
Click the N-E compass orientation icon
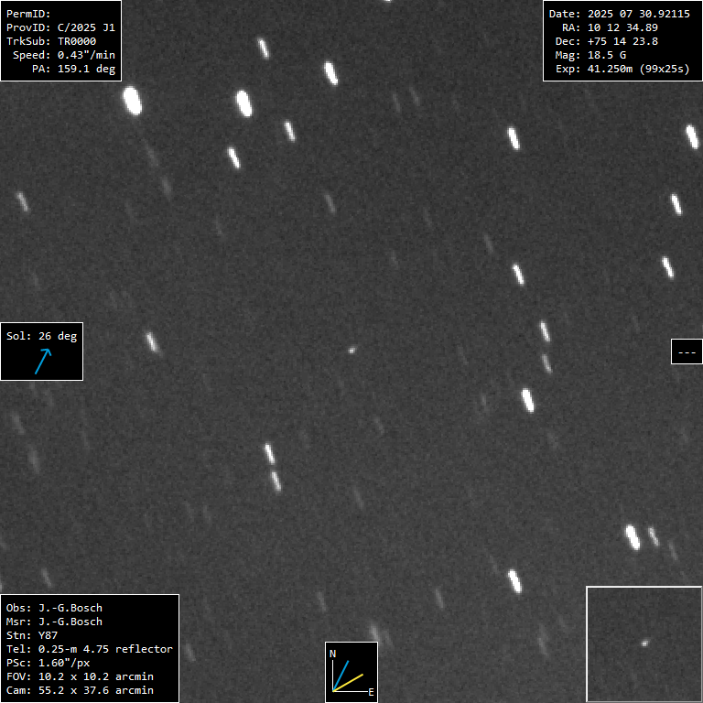pos(351,672)
